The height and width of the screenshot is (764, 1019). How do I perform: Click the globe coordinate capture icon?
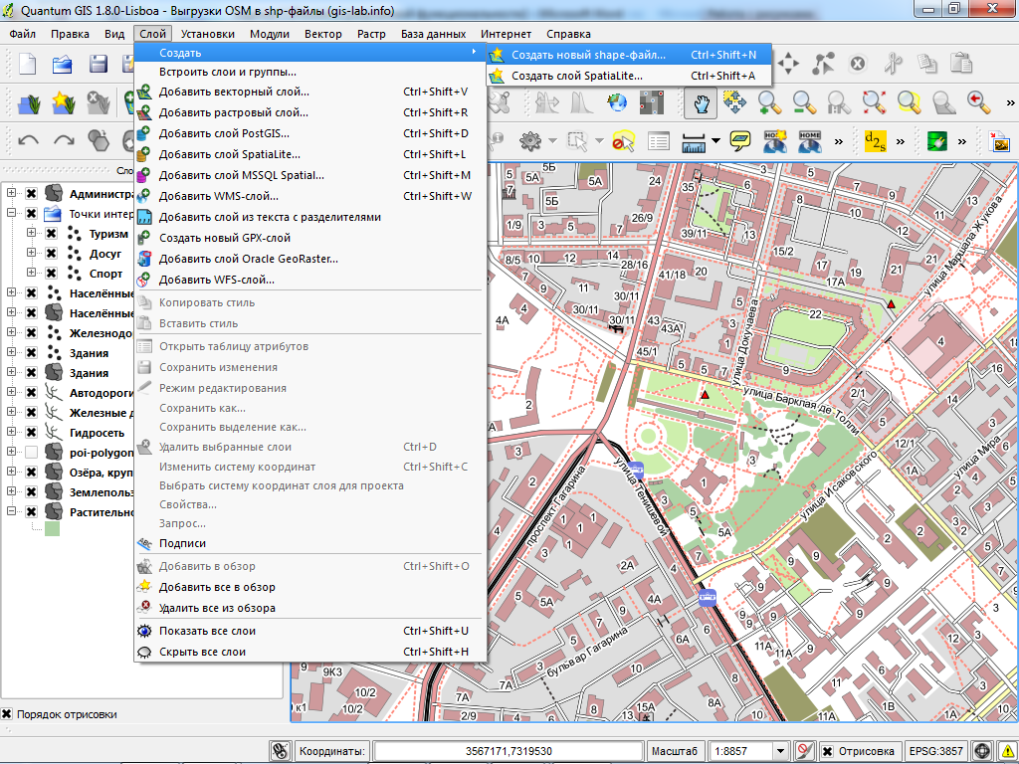(x=617, y=102)
